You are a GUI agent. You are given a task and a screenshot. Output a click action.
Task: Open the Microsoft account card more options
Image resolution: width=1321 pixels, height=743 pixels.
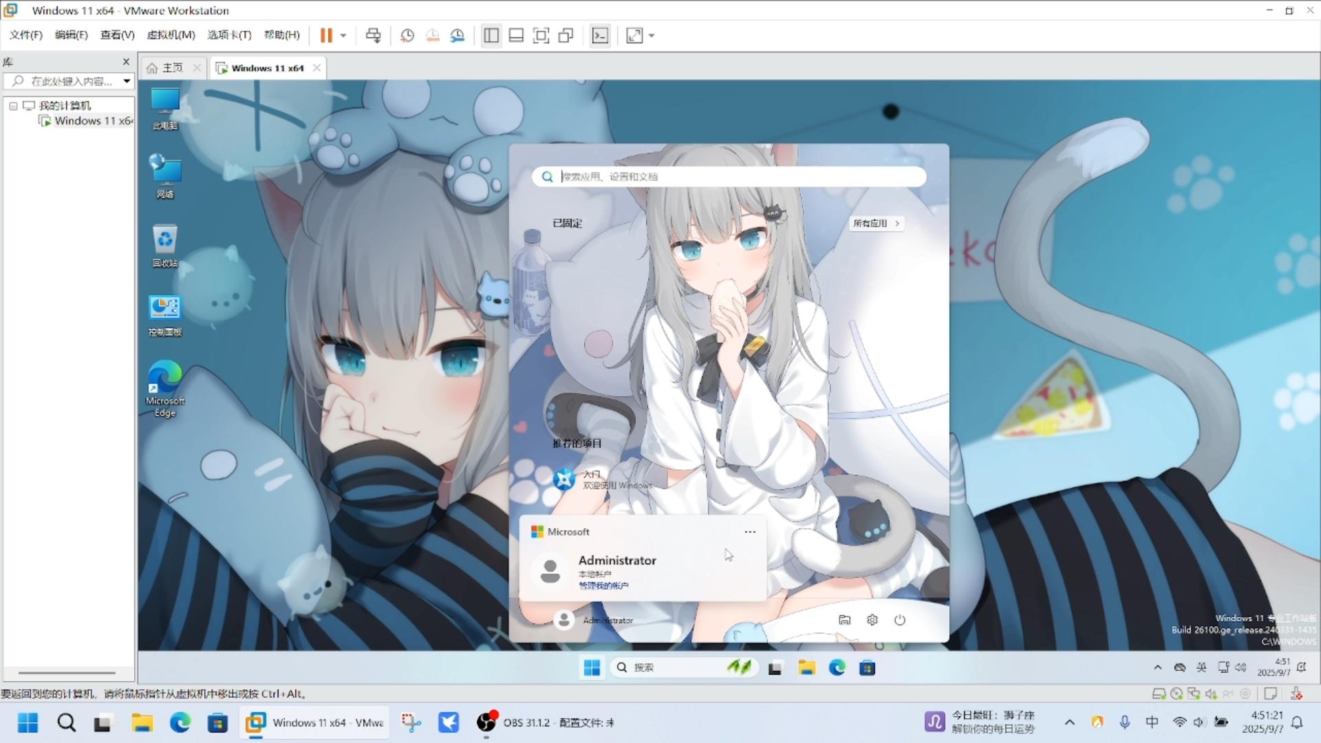(x=750, y=532)
